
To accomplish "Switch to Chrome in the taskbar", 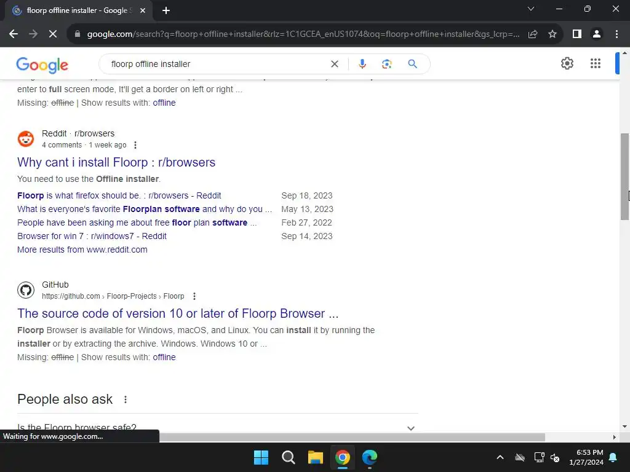I will pyautogui.click(x=343, y=457).
